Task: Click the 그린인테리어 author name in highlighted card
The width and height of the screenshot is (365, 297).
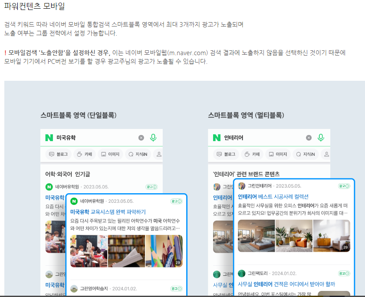Action: tap(260, 186)
